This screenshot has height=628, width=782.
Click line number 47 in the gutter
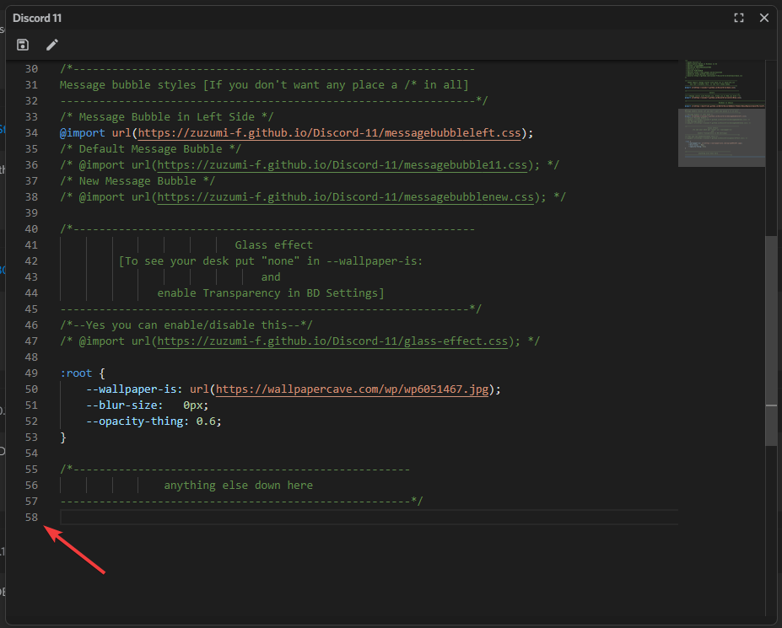pos(31,341)
